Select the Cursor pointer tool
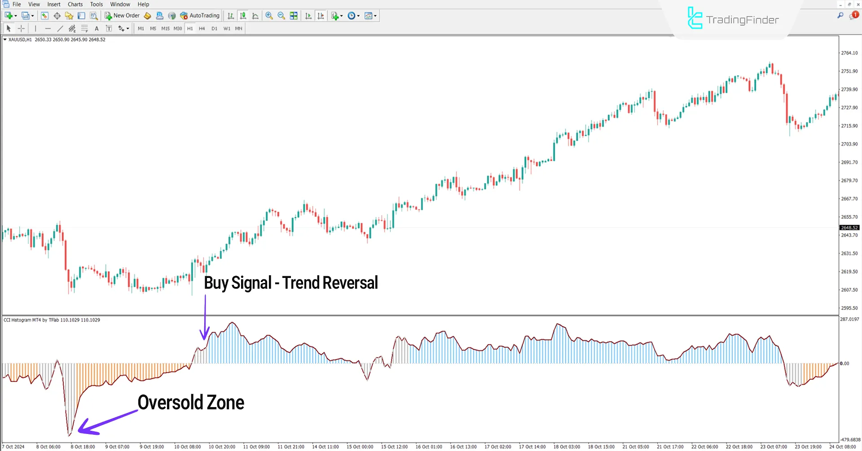 (9, 28)
